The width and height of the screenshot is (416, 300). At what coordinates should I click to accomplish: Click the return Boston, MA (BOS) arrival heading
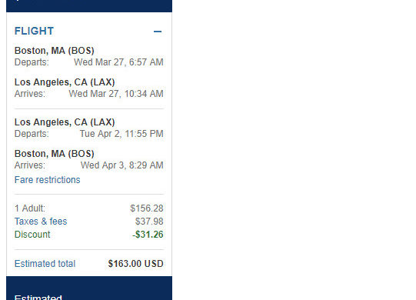[x=55, y=154]
